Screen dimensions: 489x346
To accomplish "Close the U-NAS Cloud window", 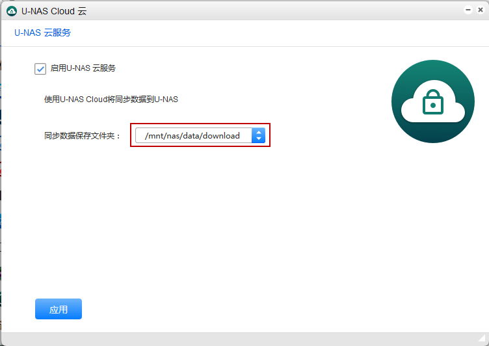I will [x=481, y=10].
